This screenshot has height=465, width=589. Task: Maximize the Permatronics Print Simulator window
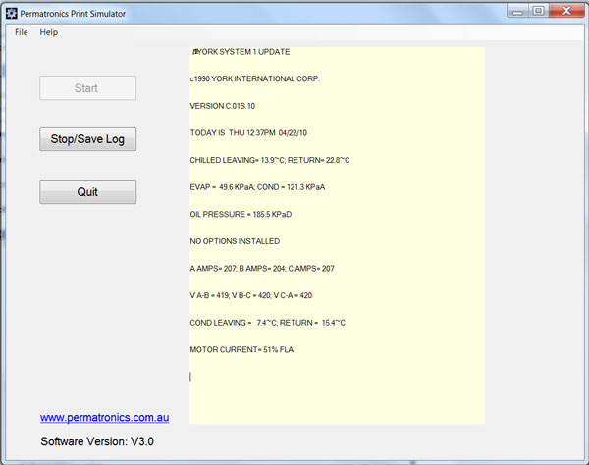[x=538, y=11]
